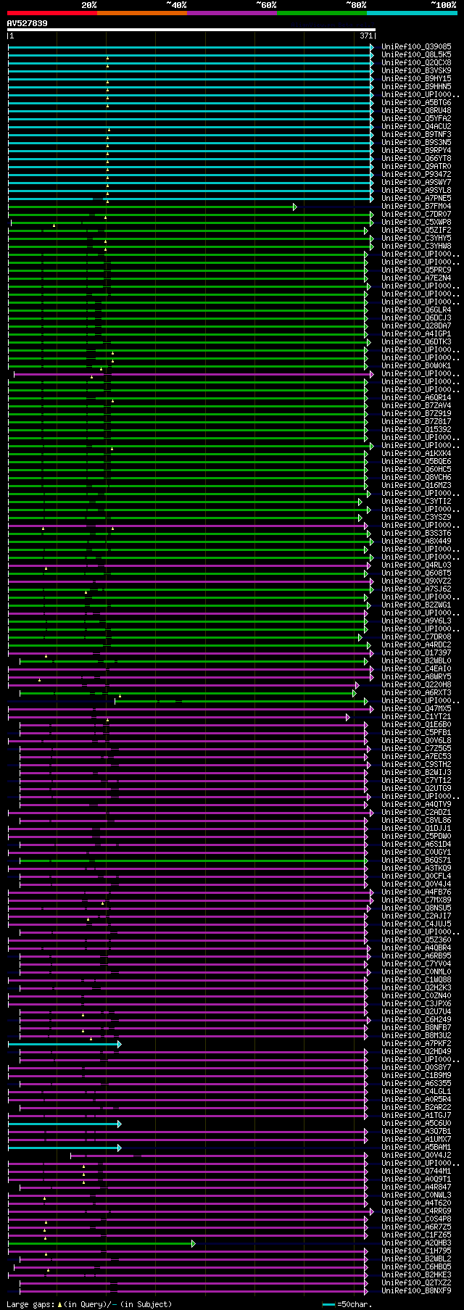Select the UniRef100_C4RRG9 label
The height and width of the screenshot is (1310, 464).
click(416, 1211)
